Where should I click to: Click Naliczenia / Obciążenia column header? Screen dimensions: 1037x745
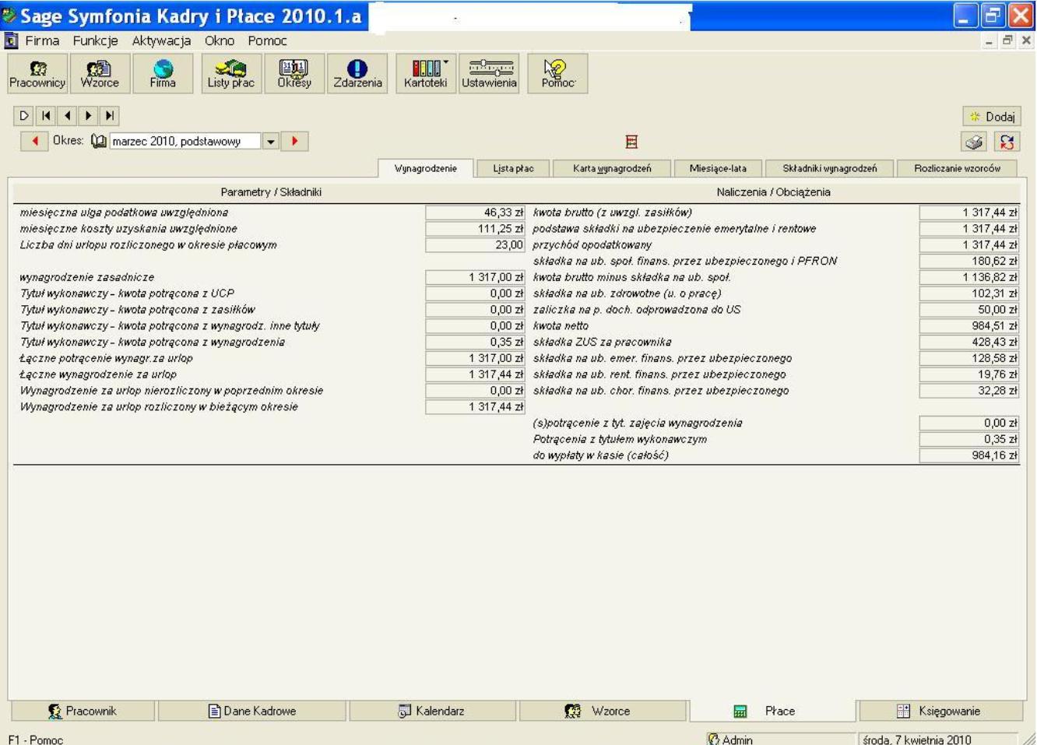[774, 192]
